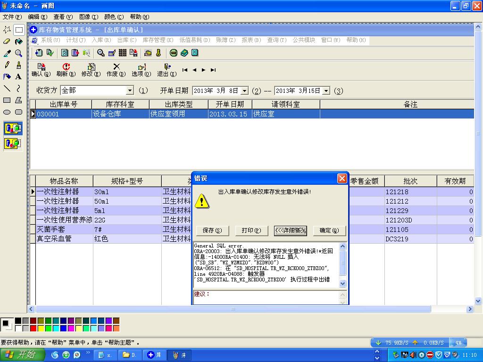The width and height of the screenshot is (483, 362).
Task: Choose the Magnifier tool in Paint toolbox
Action: [19, 53]
